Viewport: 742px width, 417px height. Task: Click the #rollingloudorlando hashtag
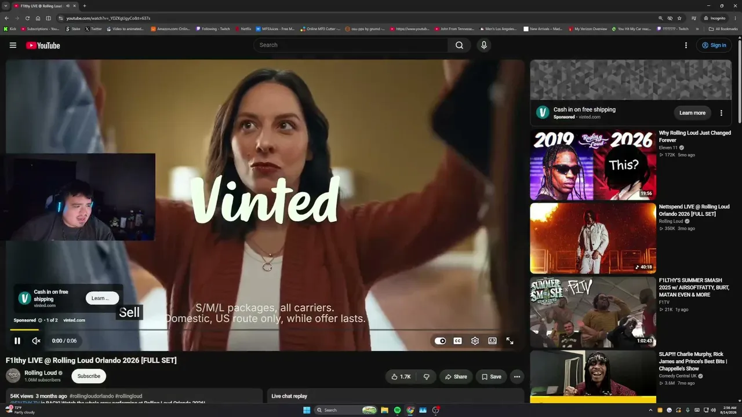pos(91,396)
